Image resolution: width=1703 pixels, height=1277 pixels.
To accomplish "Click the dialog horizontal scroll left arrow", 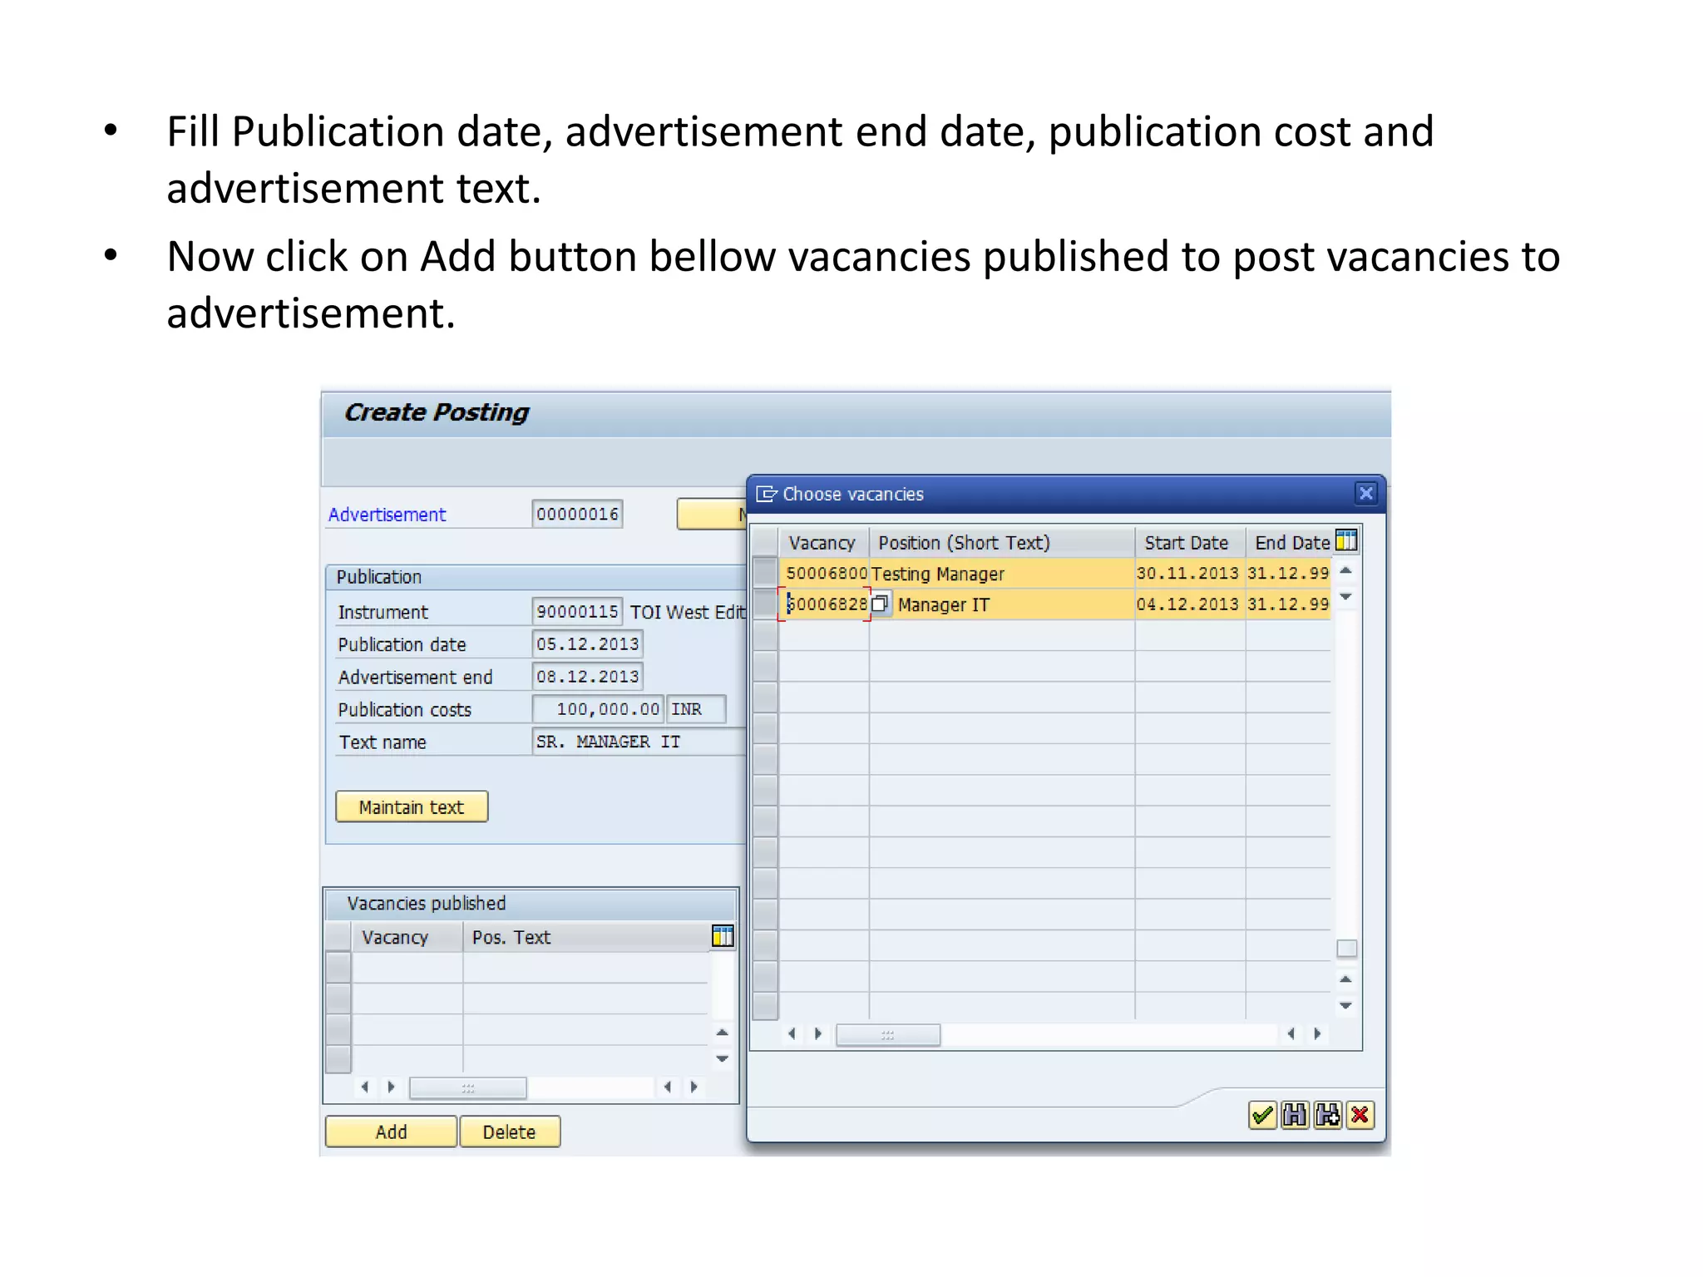I will coord(792,1033).
